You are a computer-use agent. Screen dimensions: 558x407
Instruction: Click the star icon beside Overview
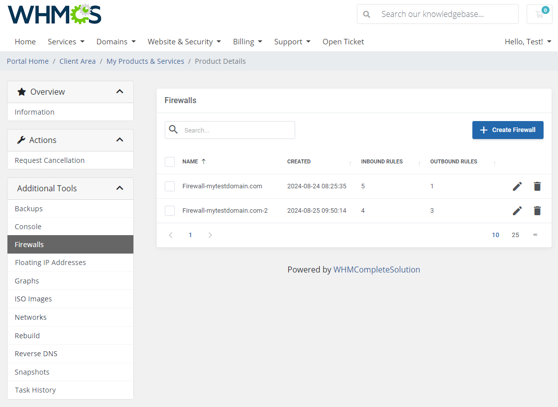coord(21,91)
